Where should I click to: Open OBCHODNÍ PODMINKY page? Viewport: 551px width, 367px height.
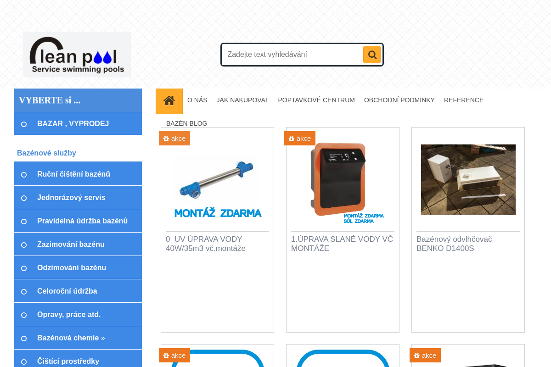[399, 100]
